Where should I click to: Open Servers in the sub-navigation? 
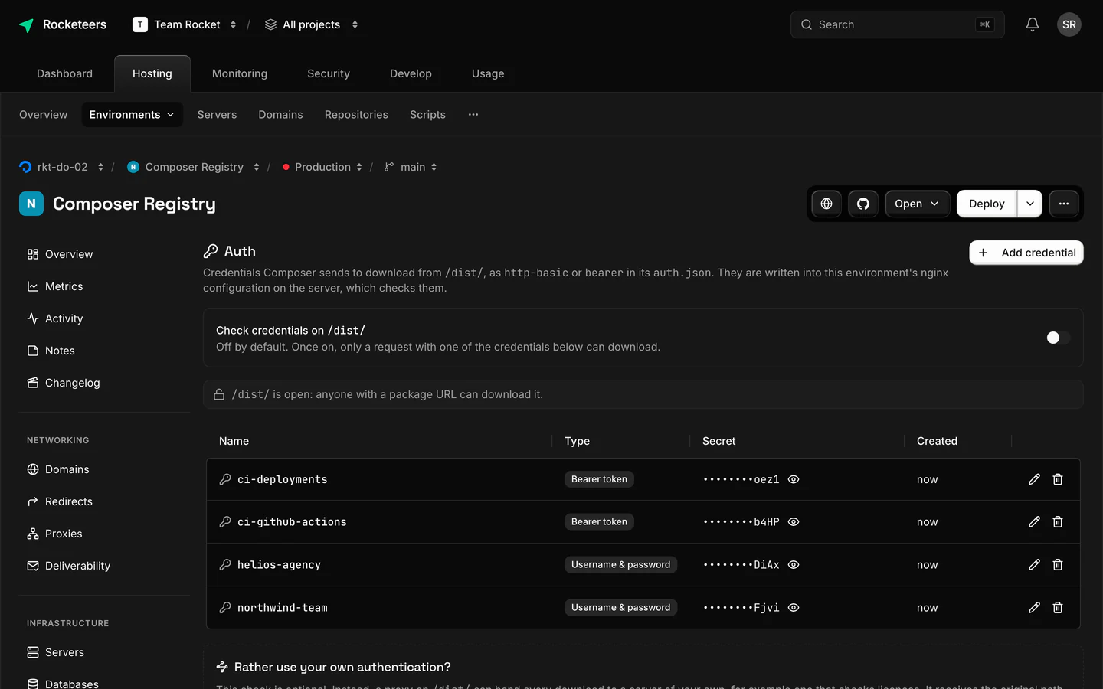pos(217,115)
